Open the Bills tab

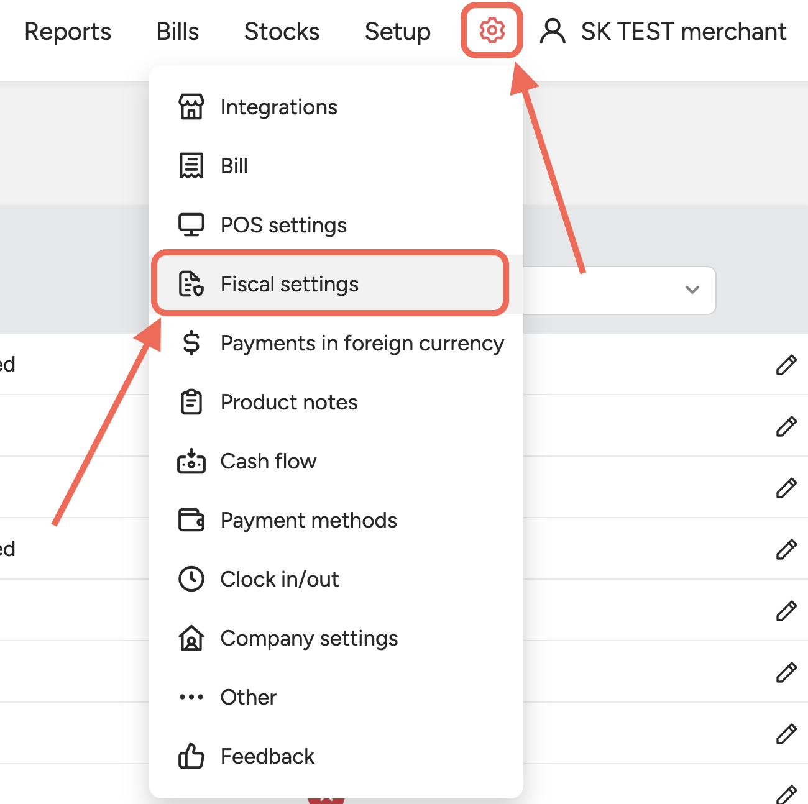click(x=178, y=31)
